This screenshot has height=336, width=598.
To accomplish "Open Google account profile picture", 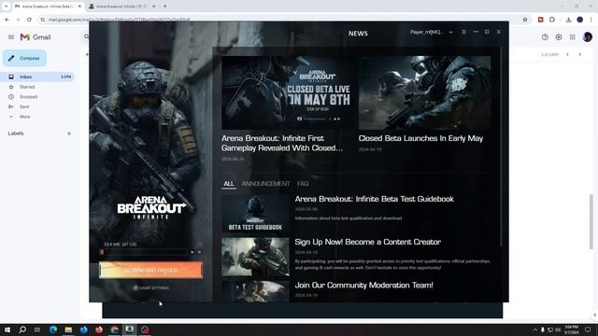I will pyautogui.click(x=588, y=37).
